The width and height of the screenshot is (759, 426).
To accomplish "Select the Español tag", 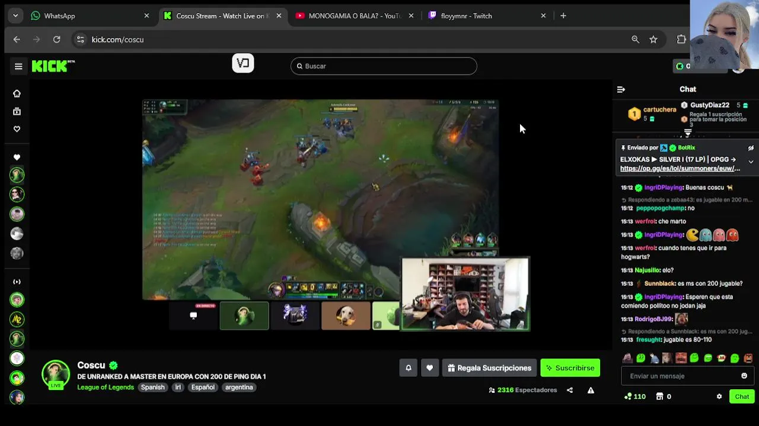I will (203, 388).
